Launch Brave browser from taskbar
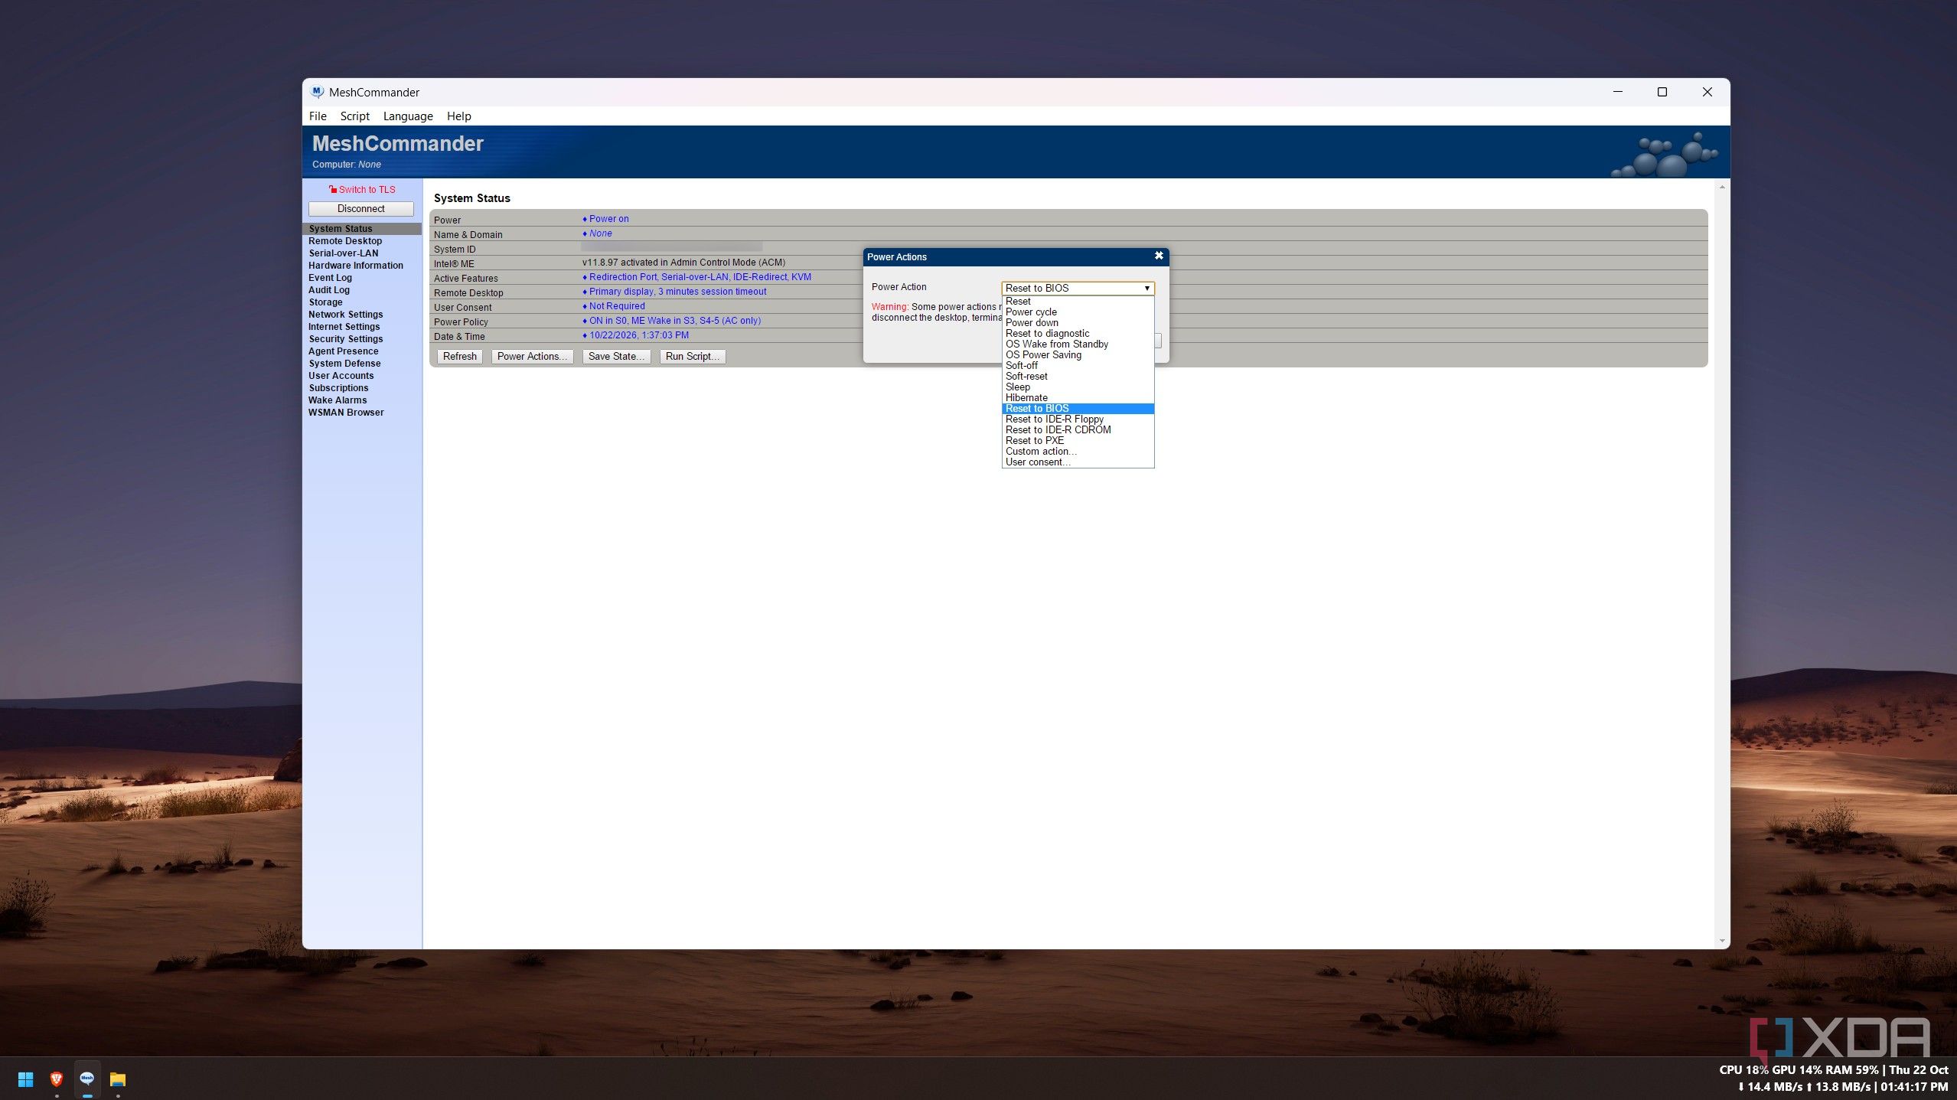The height and width of the screenshot is (1100, 1957). coord(56,1079)
